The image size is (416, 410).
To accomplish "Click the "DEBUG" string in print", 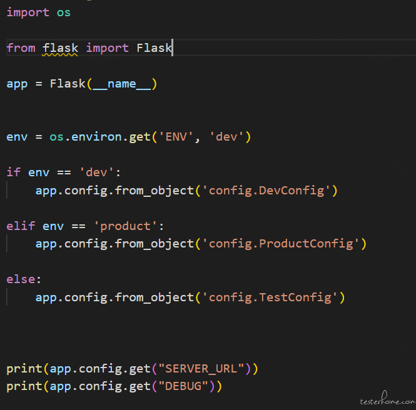I will pyautogui.click(x=183, y=386).
